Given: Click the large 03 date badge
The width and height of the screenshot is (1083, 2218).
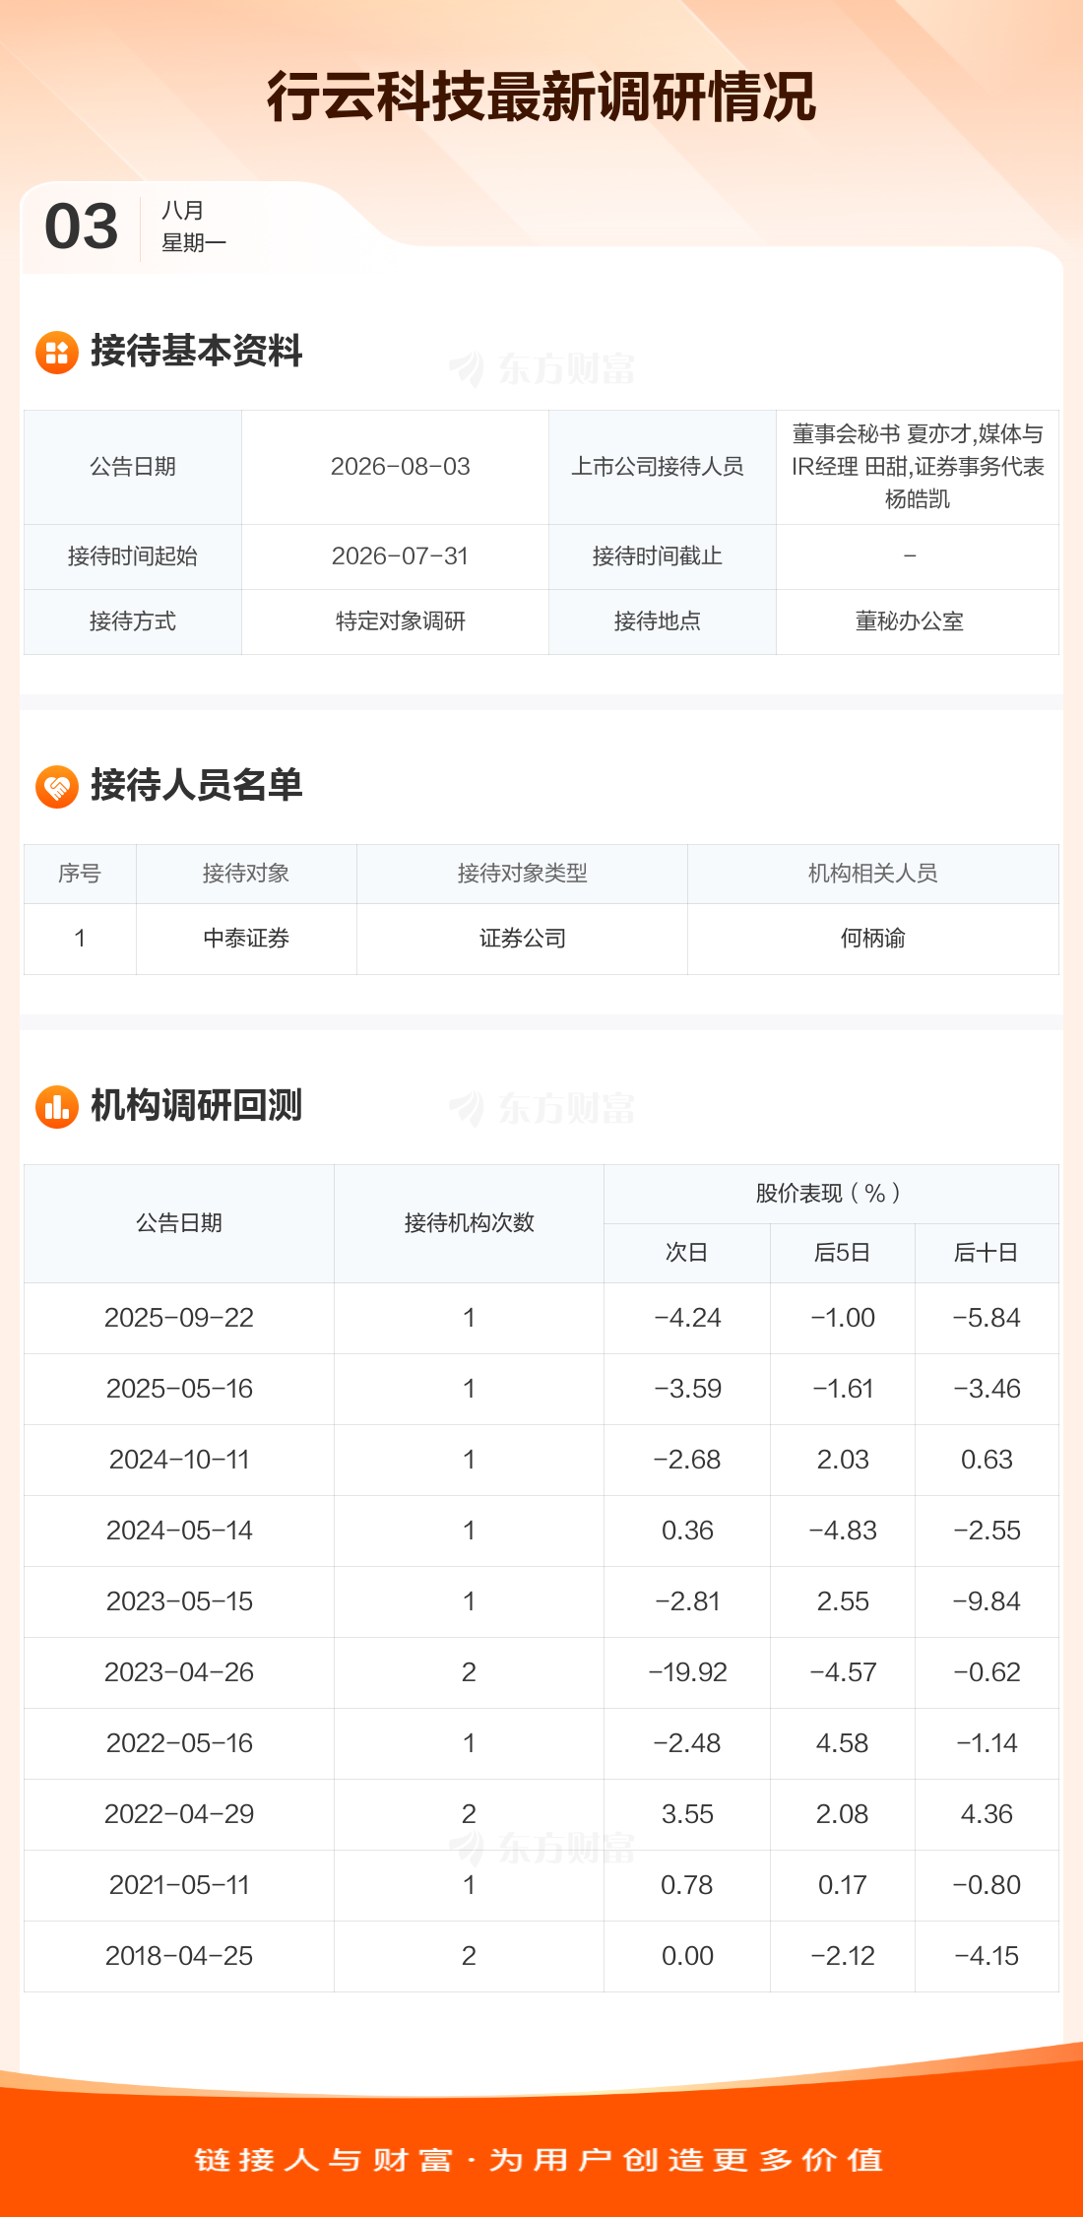Looking at the screenshot, I should pyautogui.click(x=82, y=227).
